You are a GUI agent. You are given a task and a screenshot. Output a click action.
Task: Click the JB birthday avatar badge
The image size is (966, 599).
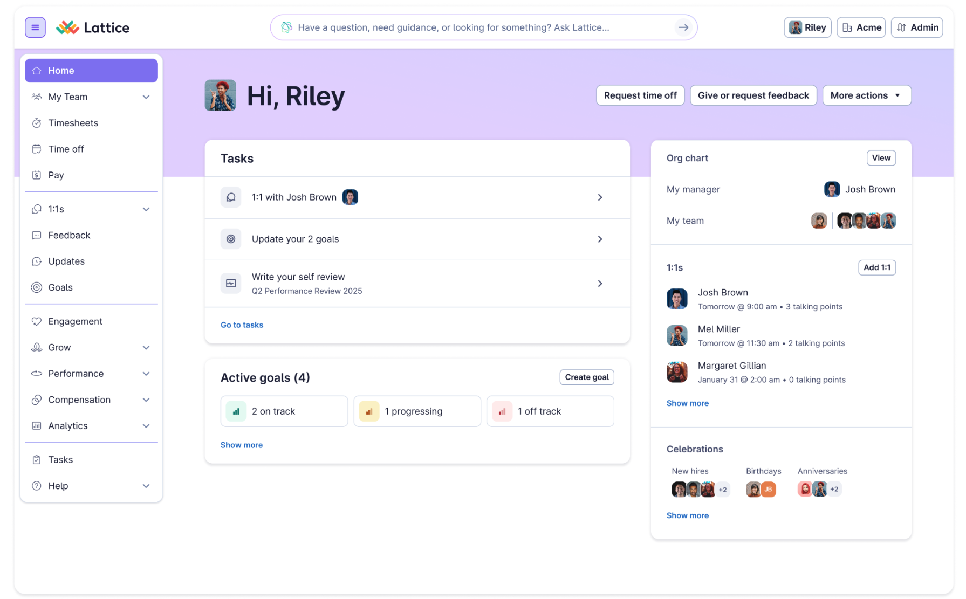tap(768, 489)
